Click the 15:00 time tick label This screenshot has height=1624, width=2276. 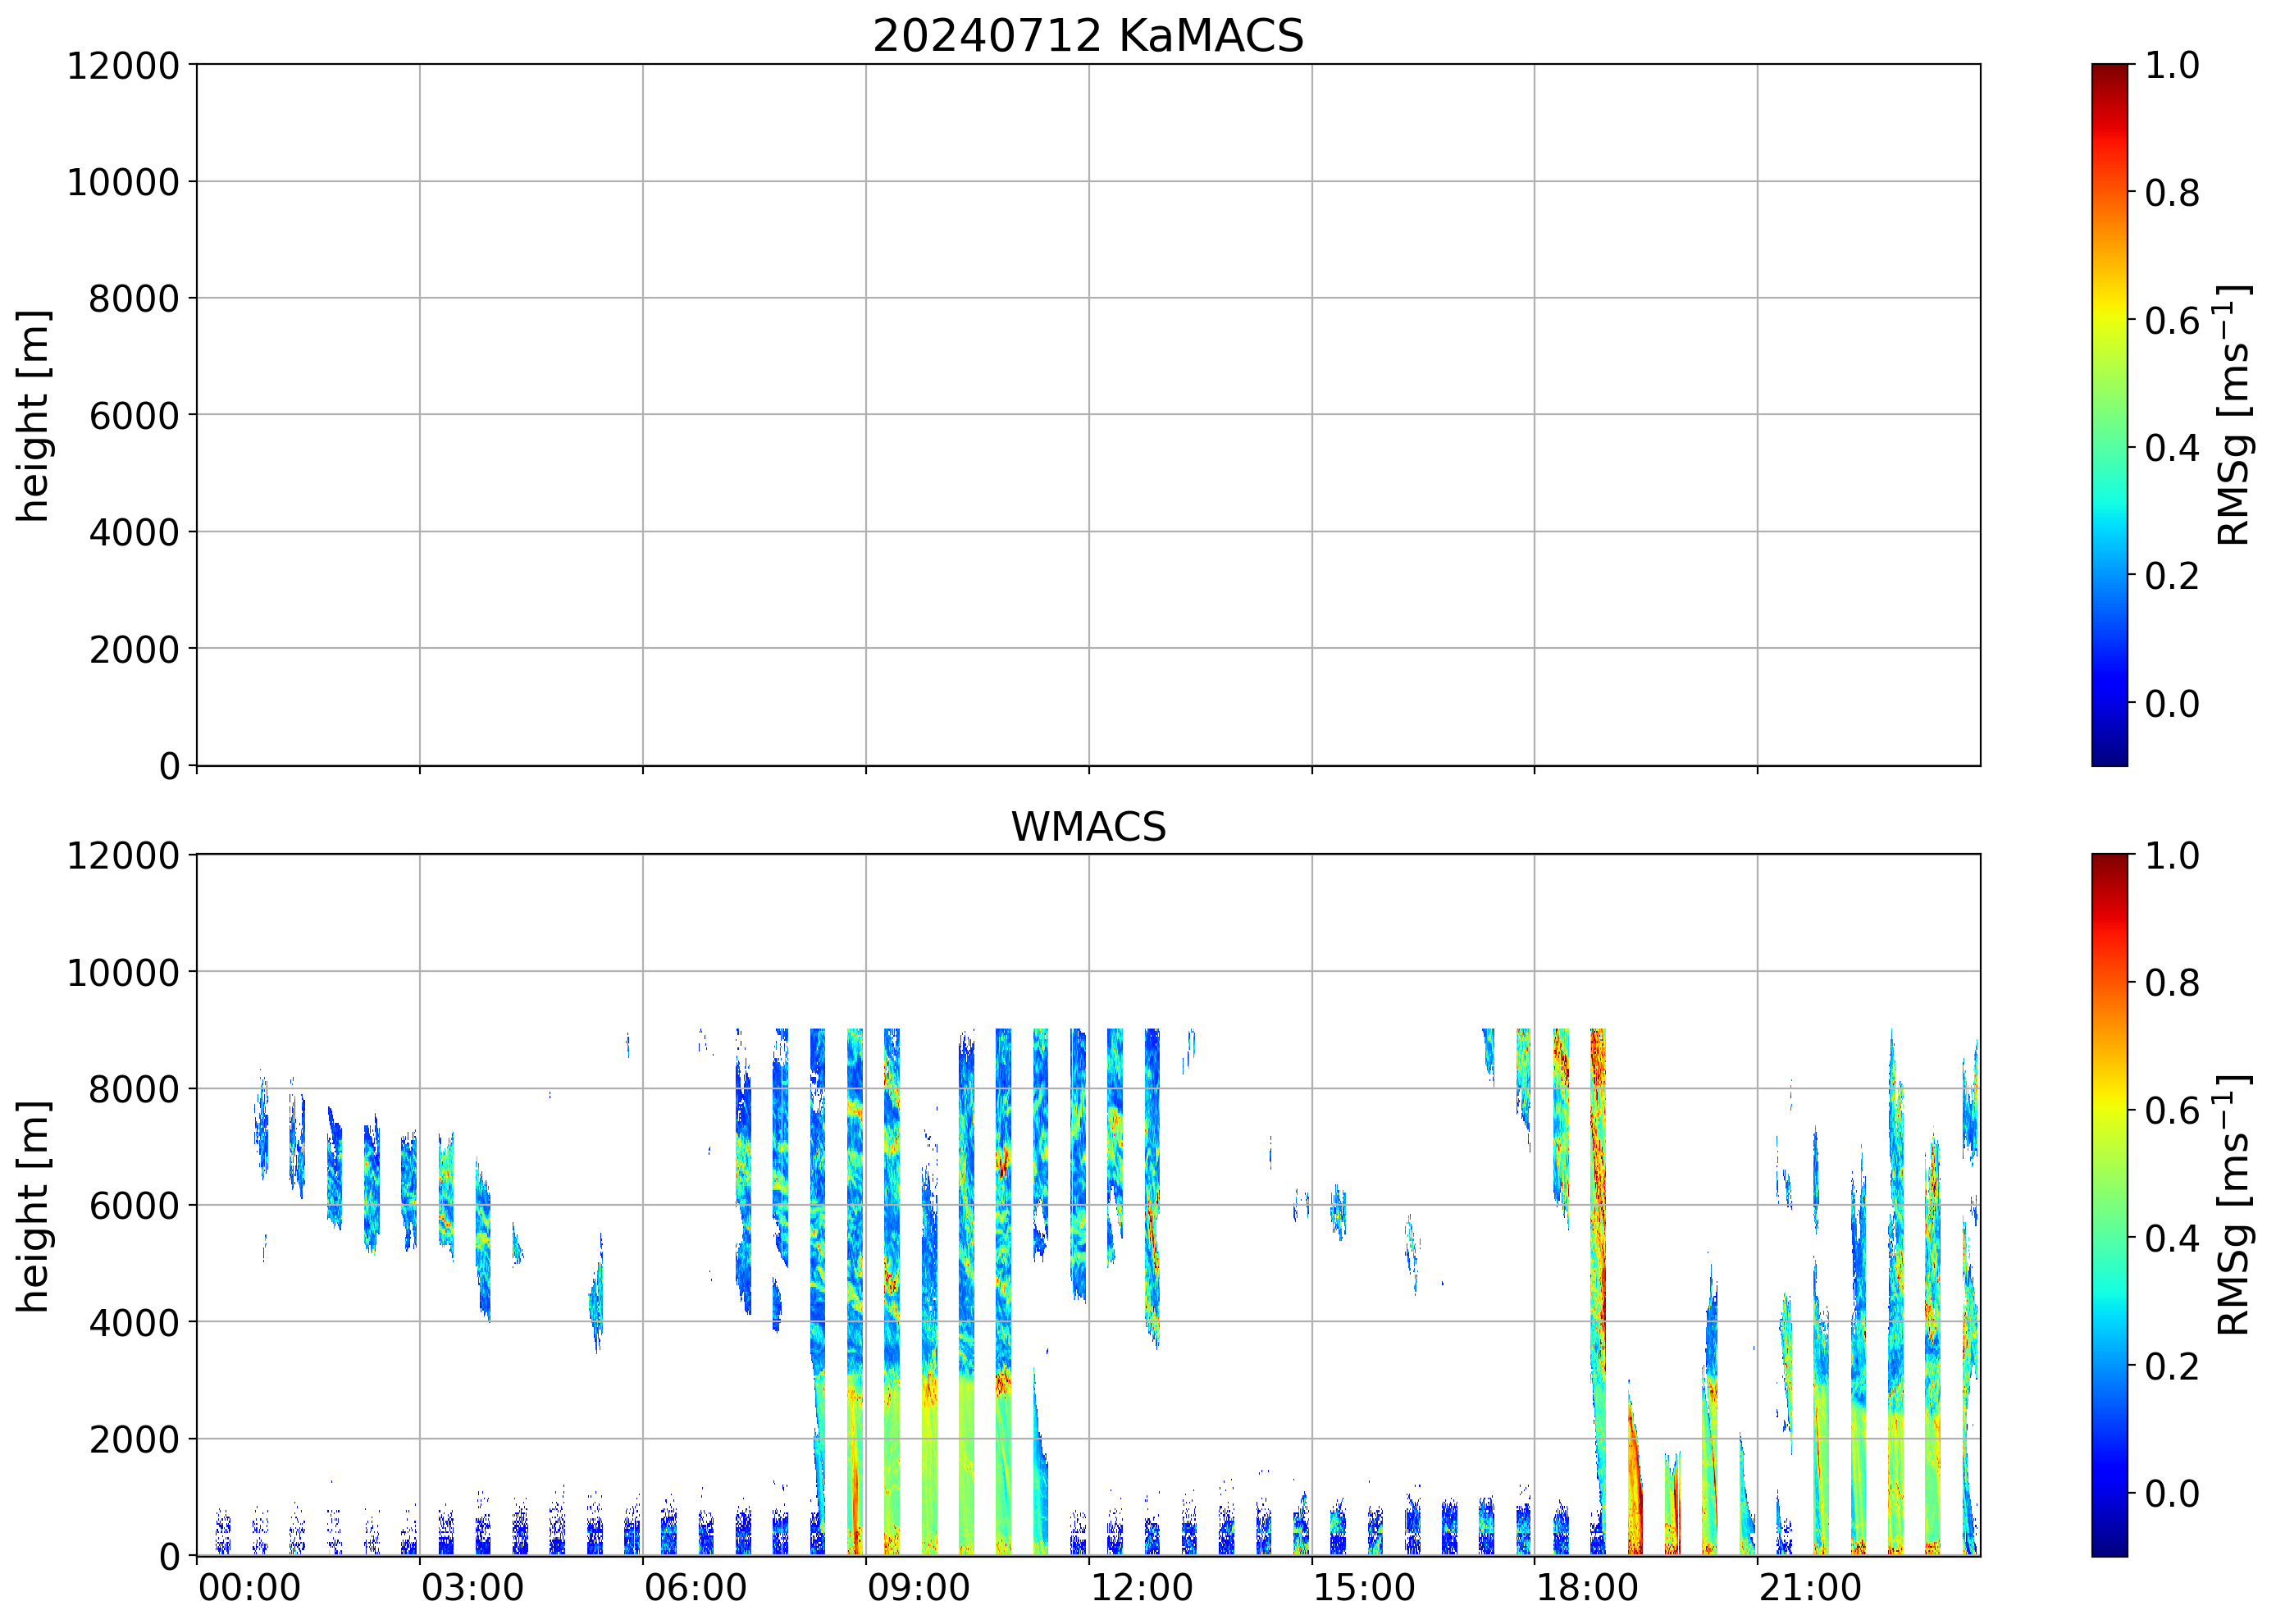[x=1364, y=1587]
